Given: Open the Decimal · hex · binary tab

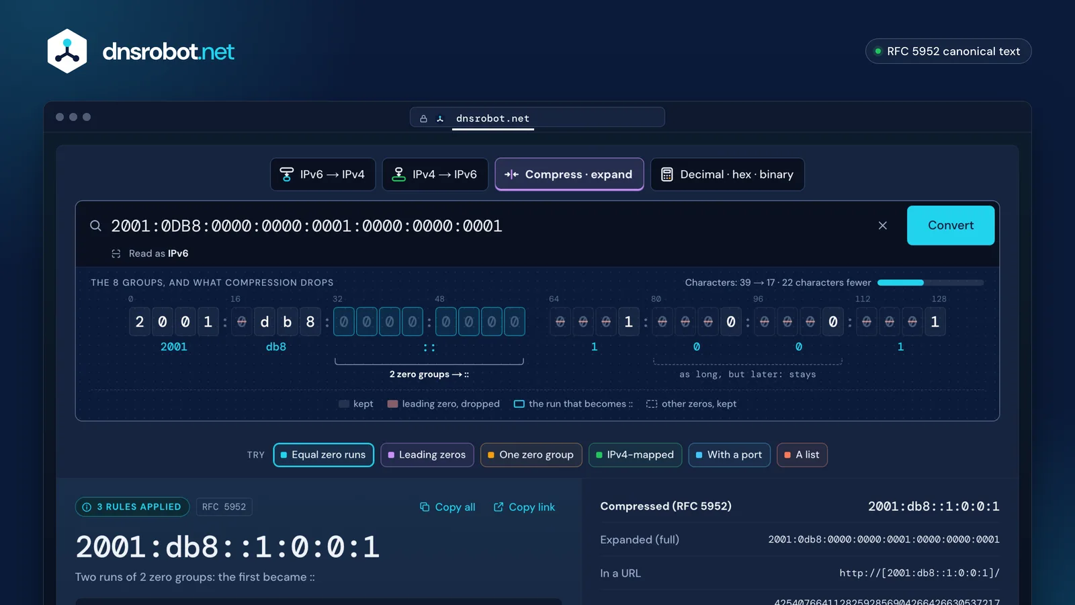Looking at the screenshot, I should pyautogui.click(x=727, y=174).
